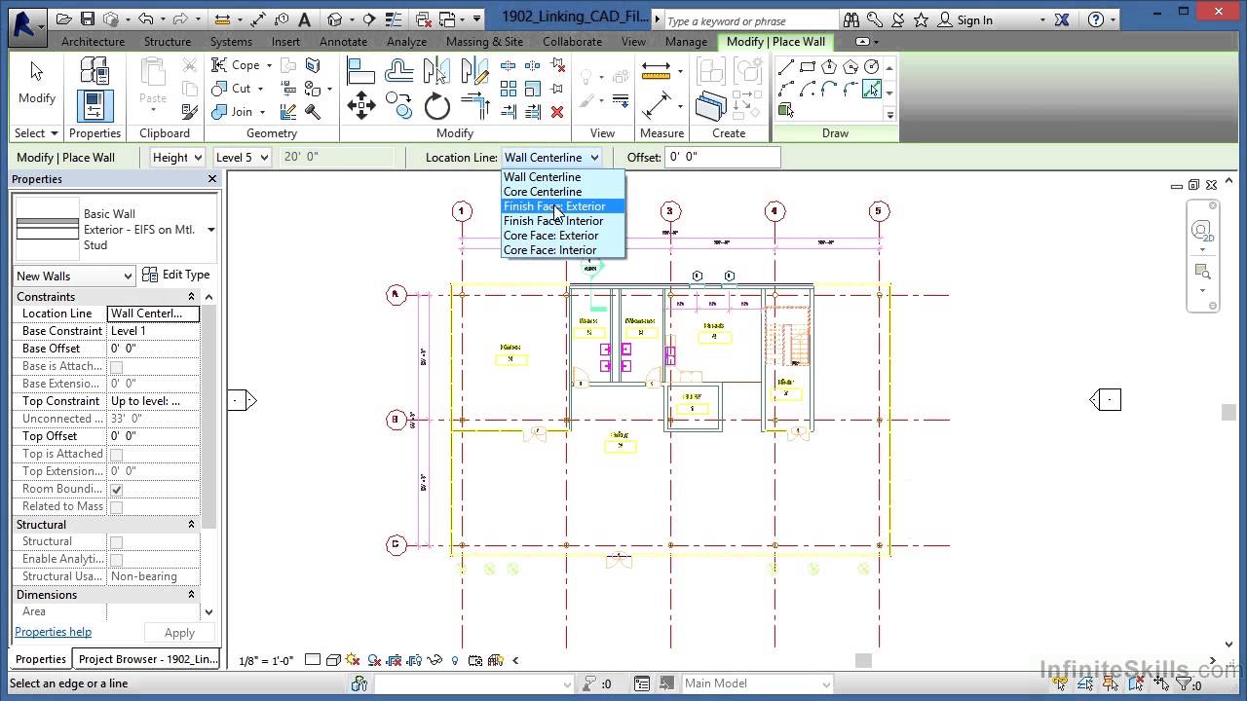Collapse the Constraints section

[x=191, y=297]
